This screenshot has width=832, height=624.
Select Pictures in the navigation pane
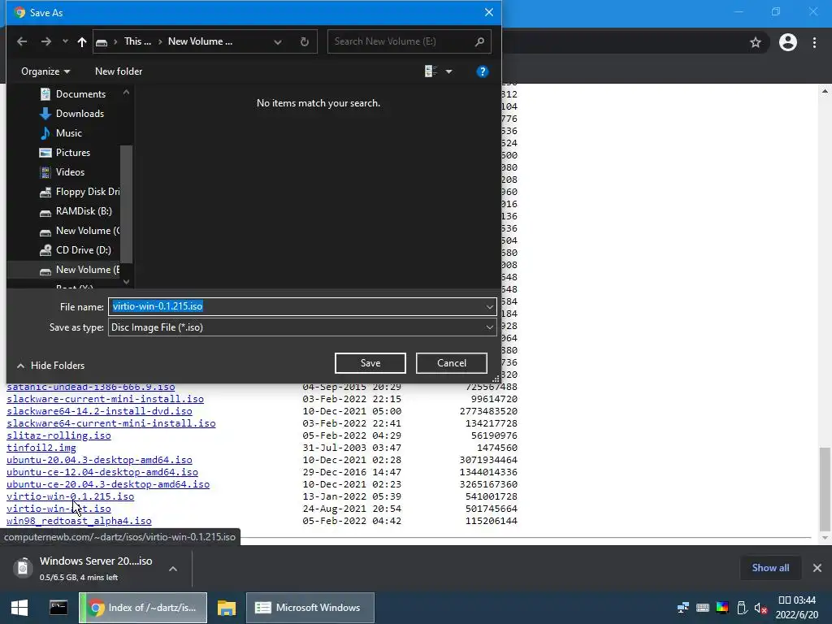[x=73, y=153]
